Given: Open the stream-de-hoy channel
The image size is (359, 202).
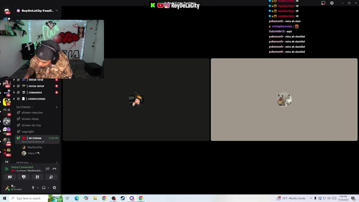Looking at the screenshot, I should pos(37,125).
